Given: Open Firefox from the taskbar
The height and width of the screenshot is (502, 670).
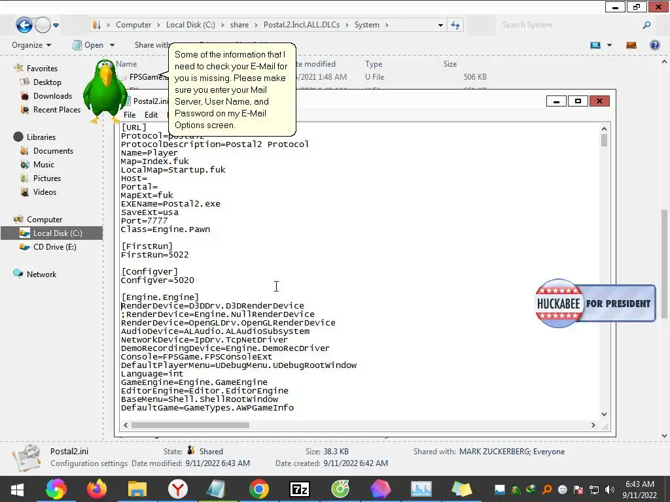Looking at the screenshot, I should click(97, 489).
